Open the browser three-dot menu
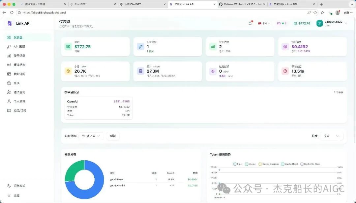The width and height of the screenshot is (356, 203). click(x=352, y=13)
